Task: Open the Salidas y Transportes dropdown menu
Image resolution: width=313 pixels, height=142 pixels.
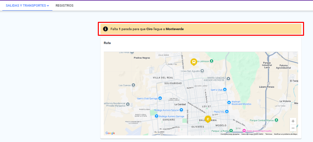Action: [27, 6]
